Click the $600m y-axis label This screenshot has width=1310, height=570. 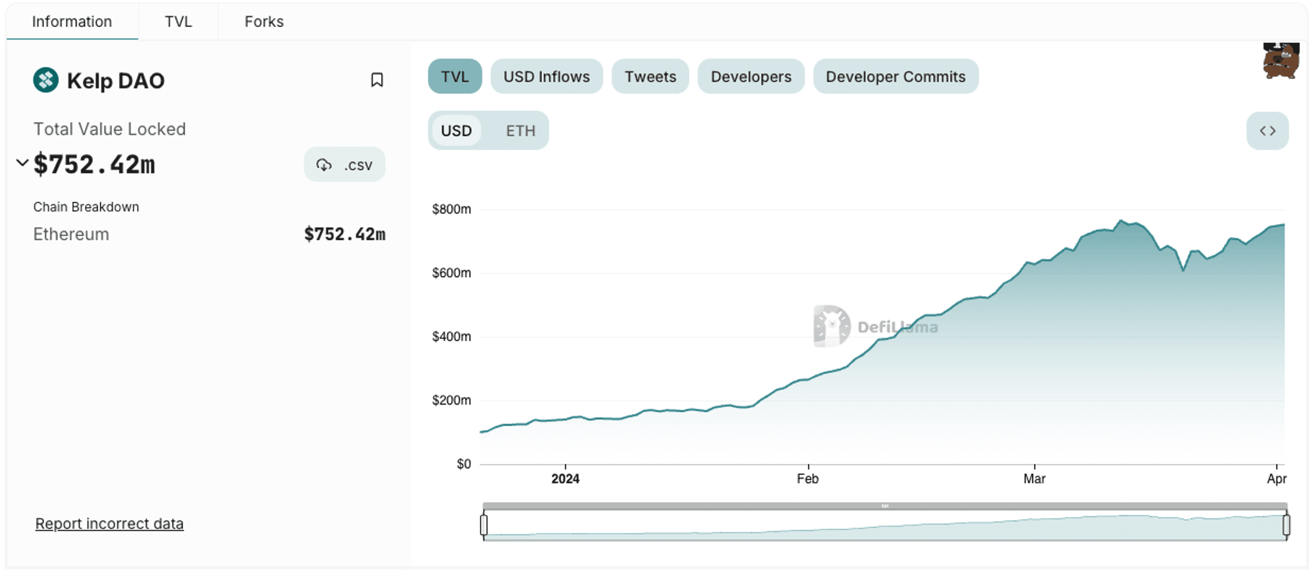click(451, 273)
